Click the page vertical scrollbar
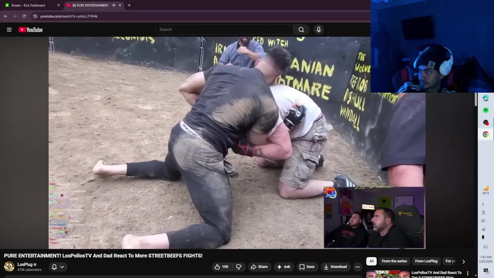The image size is (494, 278). pos(476,99)
